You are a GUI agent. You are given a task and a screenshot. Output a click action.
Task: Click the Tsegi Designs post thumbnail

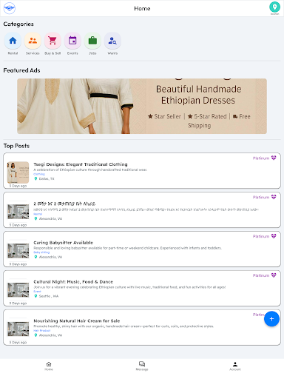(18, 172)
